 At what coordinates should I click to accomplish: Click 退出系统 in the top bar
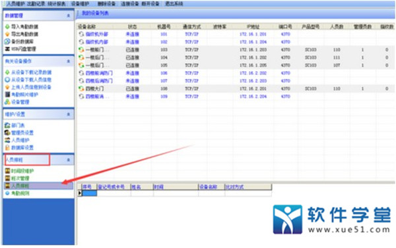coord(174,4)
